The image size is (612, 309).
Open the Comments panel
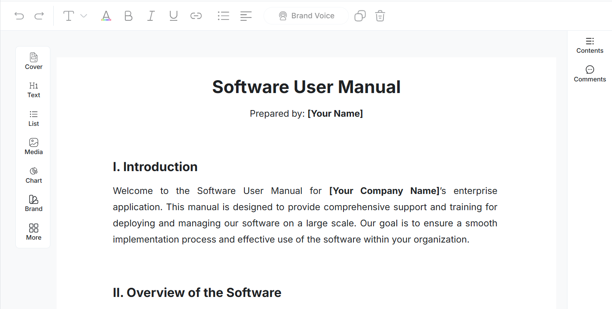pos(590,74)
